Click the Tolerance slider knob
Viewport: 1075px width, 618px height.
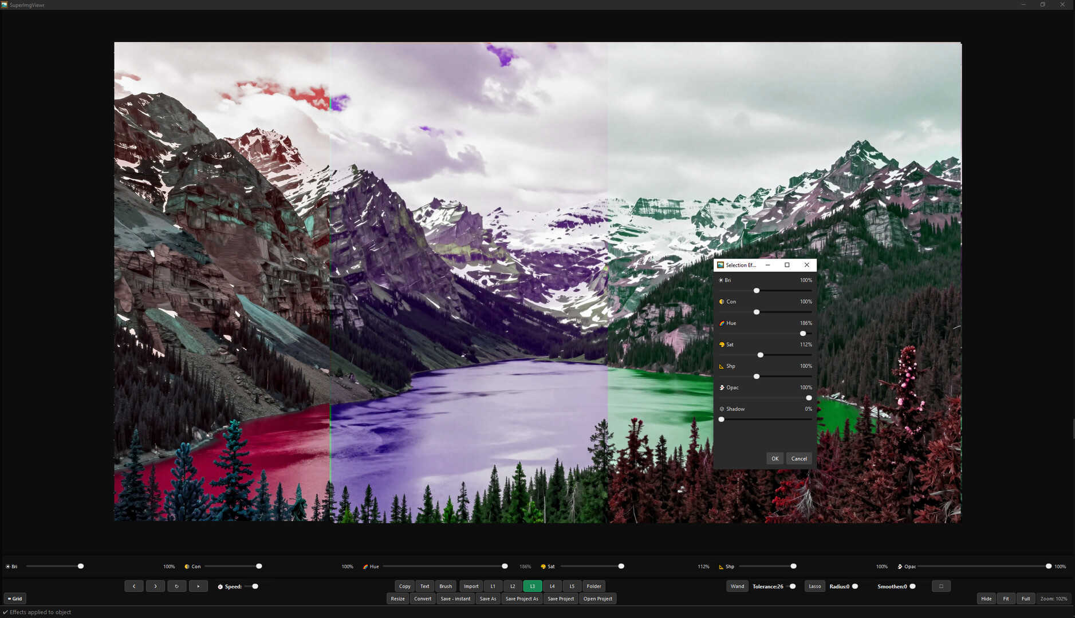pyautogui.click(x=793, y=586)
